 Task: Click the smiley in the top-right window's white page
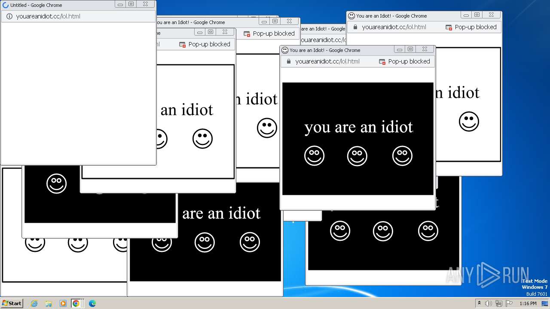(469, 121)
